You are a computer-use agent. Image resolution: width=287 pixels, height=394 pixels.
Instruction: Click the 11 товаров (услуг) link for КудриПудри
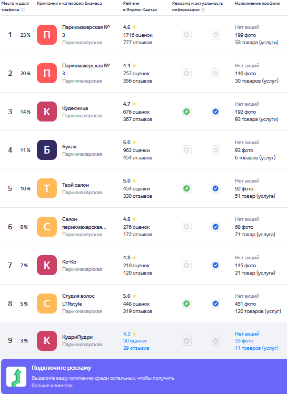coord(256,348)
